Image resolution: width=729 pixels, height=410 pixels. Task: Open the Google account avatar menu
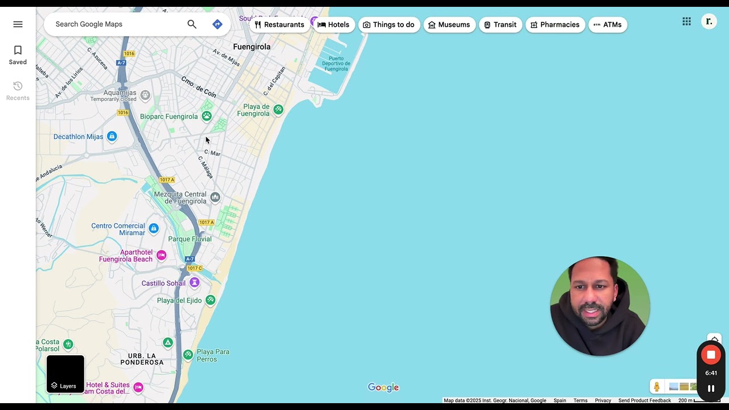(709, 22)
